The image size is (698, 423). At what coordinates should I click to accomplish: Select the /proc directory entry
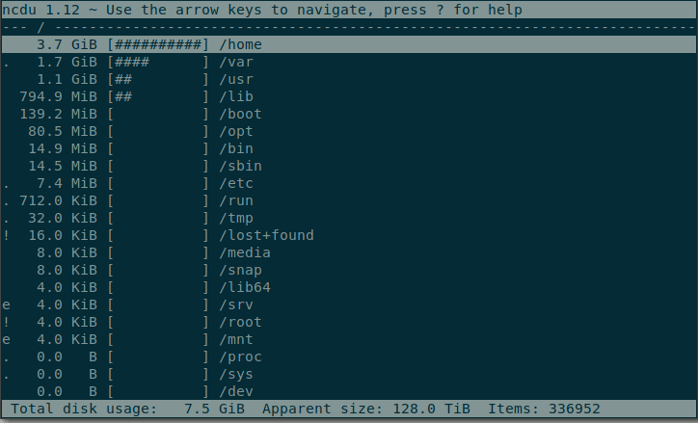point(240,357)
